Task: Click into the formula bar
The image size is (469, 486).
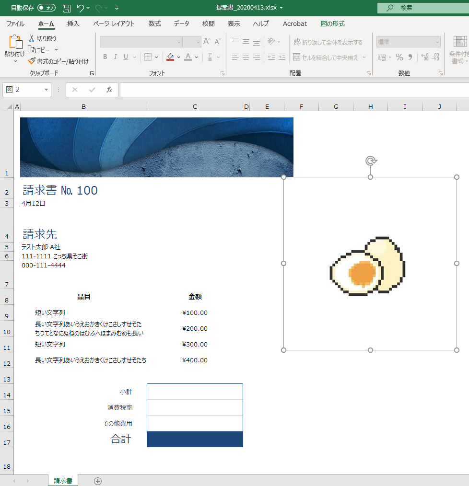Action: point(294,90)
